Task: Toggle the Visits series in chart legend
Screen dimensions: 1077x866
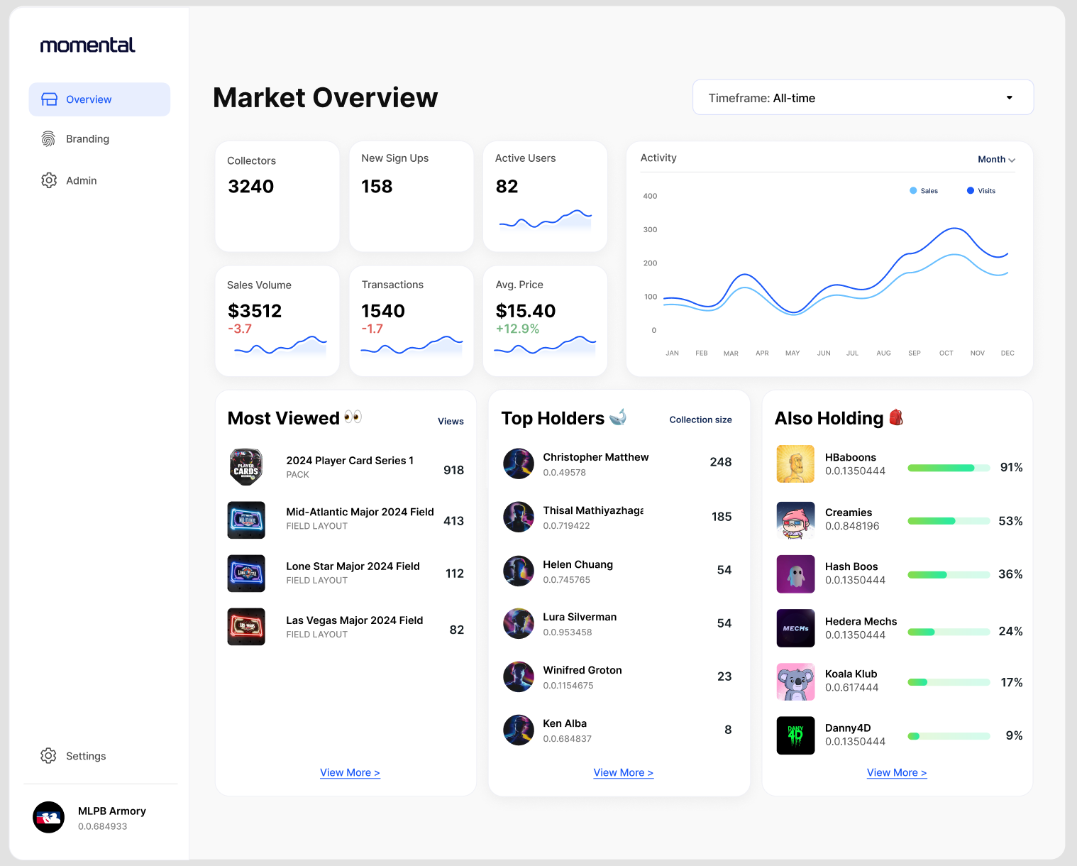Action: click(x=981, y=191)
